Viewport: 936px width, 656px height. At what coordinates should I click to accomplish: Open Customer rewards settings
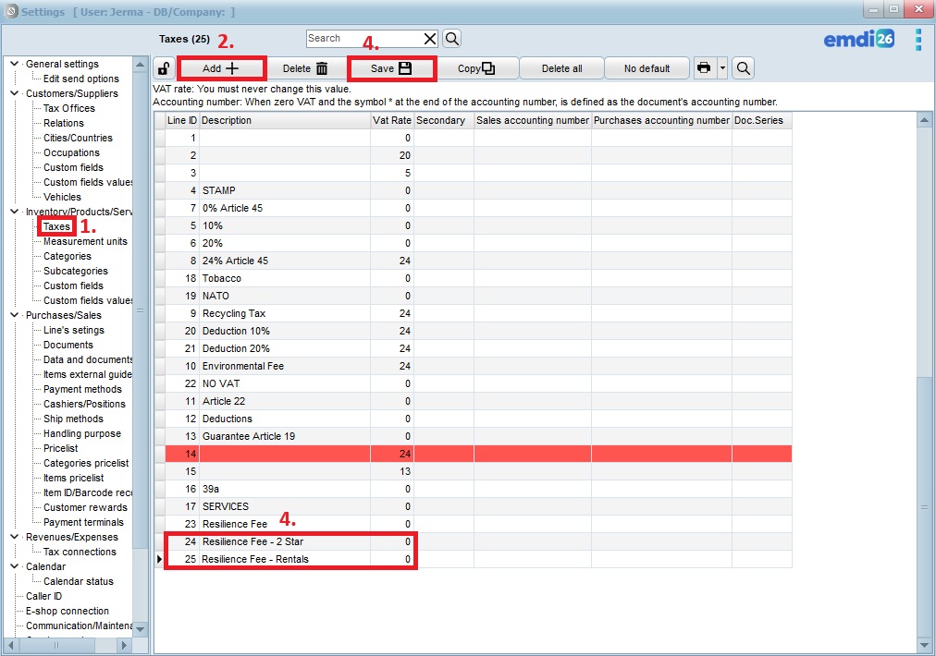click(x=85, y=507)
